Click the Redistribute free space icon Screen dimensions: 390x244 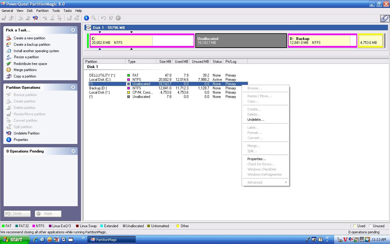[x=9, y=64]
